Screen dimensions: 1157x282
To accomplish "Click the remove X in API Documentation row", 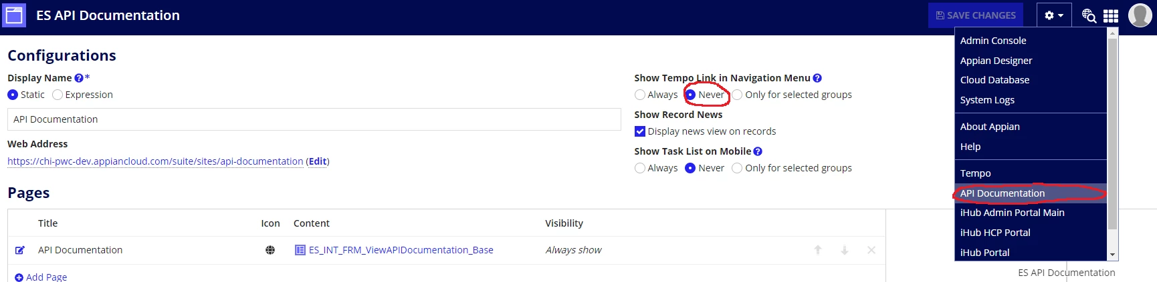I will click(x=871, y=250).
